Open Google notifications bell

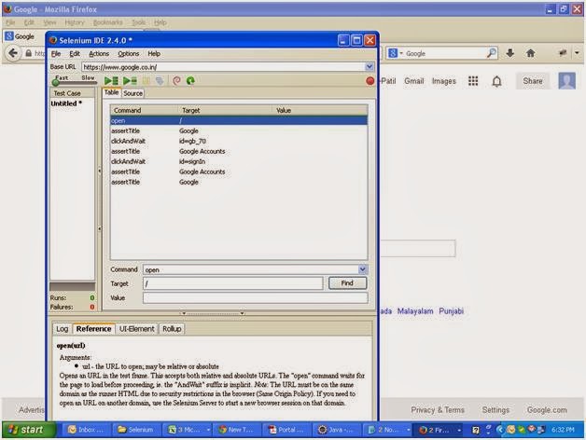(x=496, y=81)
